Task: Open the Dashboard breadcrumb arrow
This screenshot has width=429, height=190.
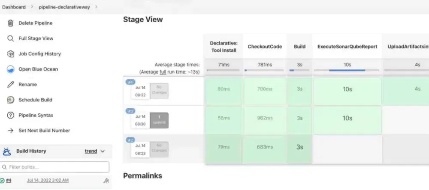Action: 31,7
